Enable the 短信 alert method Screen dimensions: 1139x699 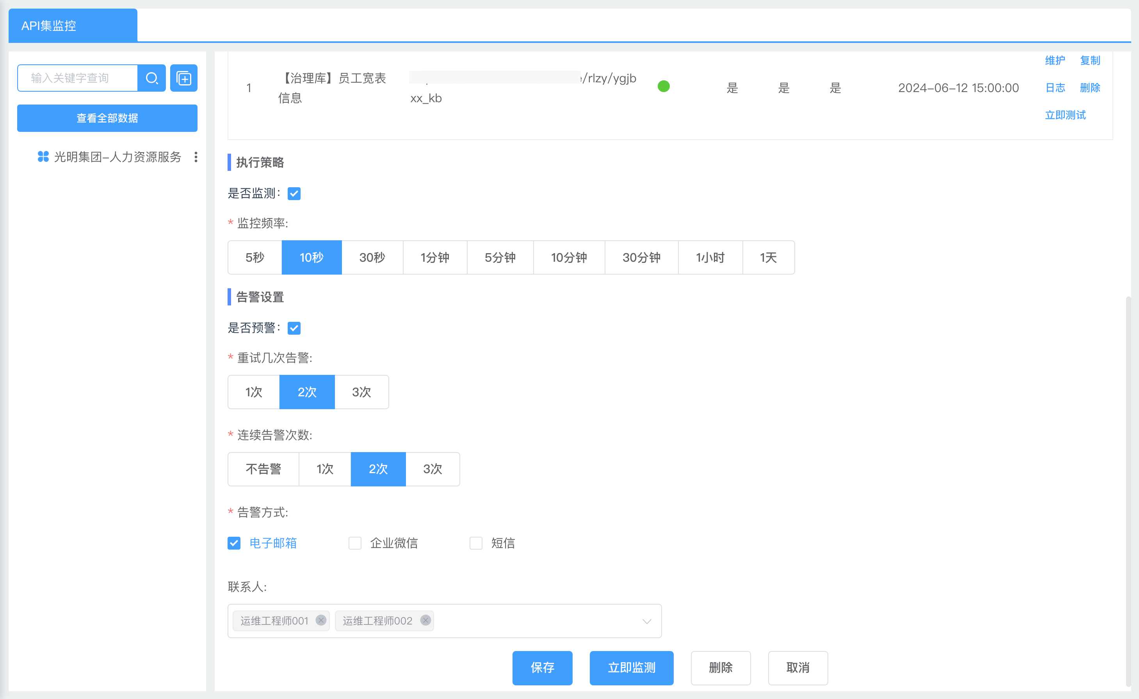point(475,543)
